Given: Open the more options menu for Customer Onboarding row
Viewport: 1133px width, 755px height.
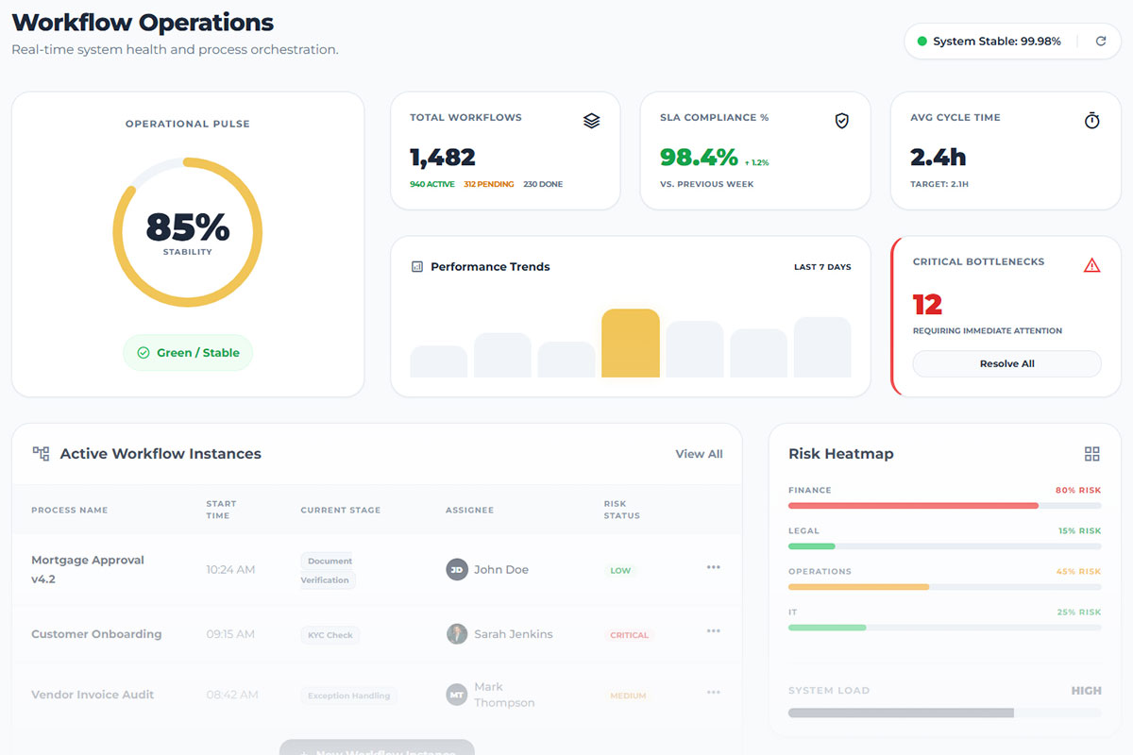Looking at the screenshot, I should pyautogui.click(x=714, y=631).
